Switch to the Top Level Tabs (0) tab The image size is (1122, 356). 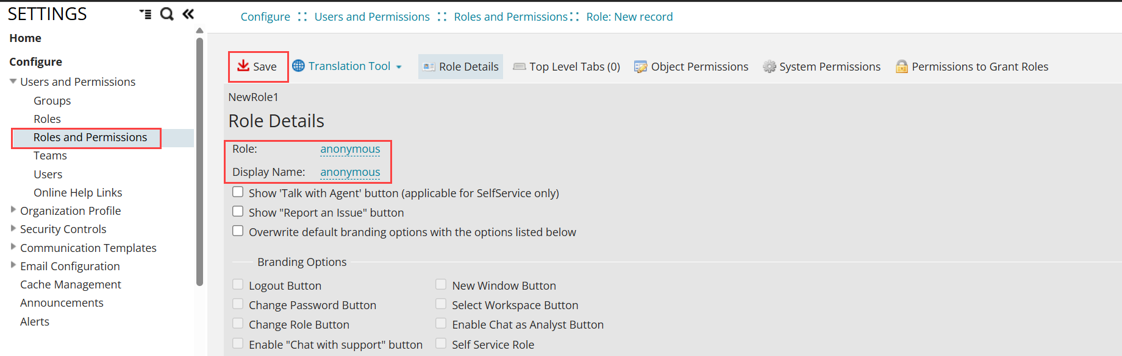pos(566,67)
